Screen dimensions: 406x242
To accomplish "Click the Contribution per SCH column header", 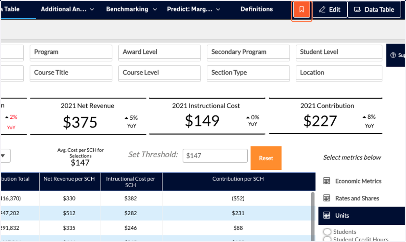I will tap(238, 182).
